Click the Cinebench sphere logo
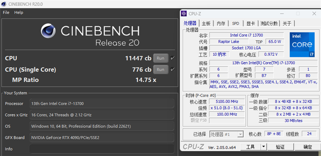Viewport: 321px width, 156px height. (x=48, y=31)
